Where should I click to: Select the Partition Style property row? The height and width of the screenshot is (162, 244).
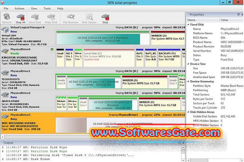point(215,86)
